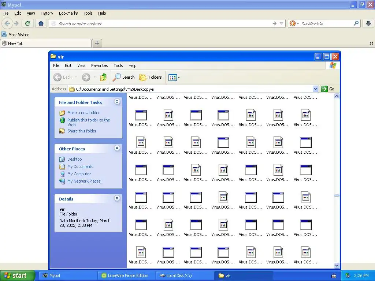Toggle Explorer Folders pane
375x281 pixels.
(x=151, y=77)
